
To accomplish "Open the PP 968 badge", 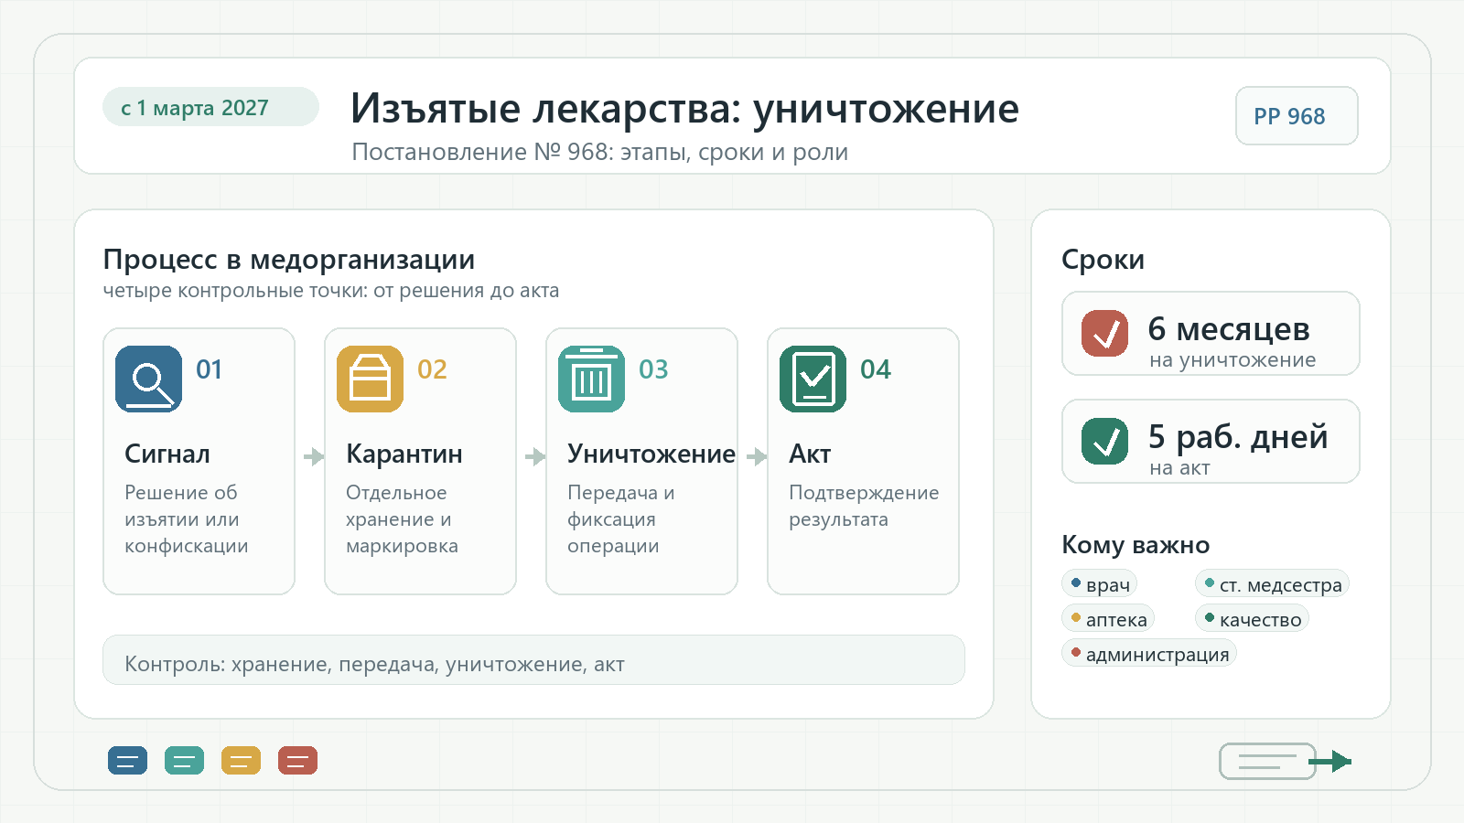I will coord(1297,116).
